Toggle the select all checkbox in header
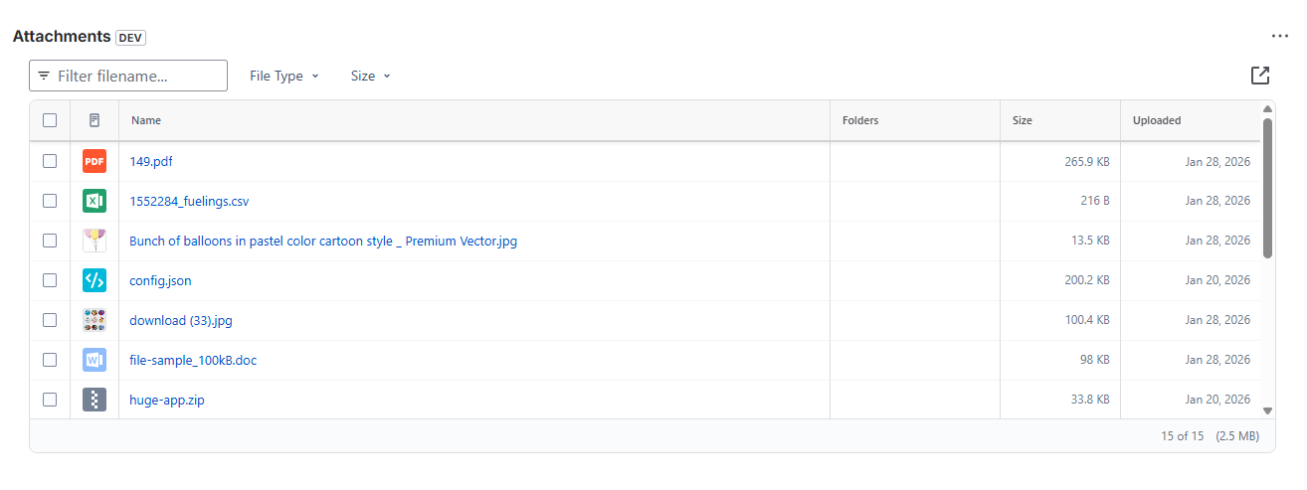The image size is (1307, 490). (x=50, y=120)
